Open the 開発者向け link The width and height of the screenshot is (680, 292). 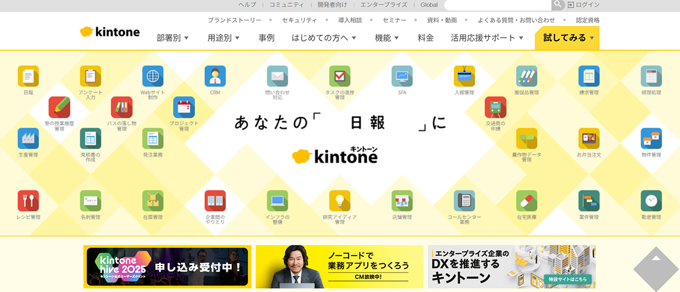point(332,4)
